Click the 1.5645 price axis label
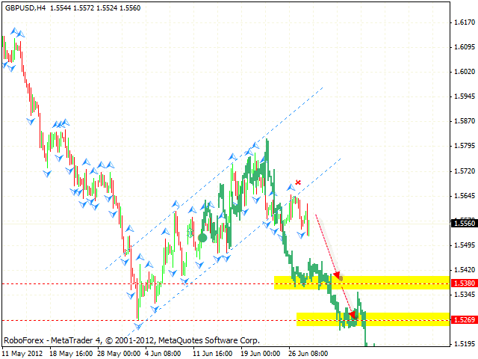Viewport: 478px width, 359px height. [465, 196]
